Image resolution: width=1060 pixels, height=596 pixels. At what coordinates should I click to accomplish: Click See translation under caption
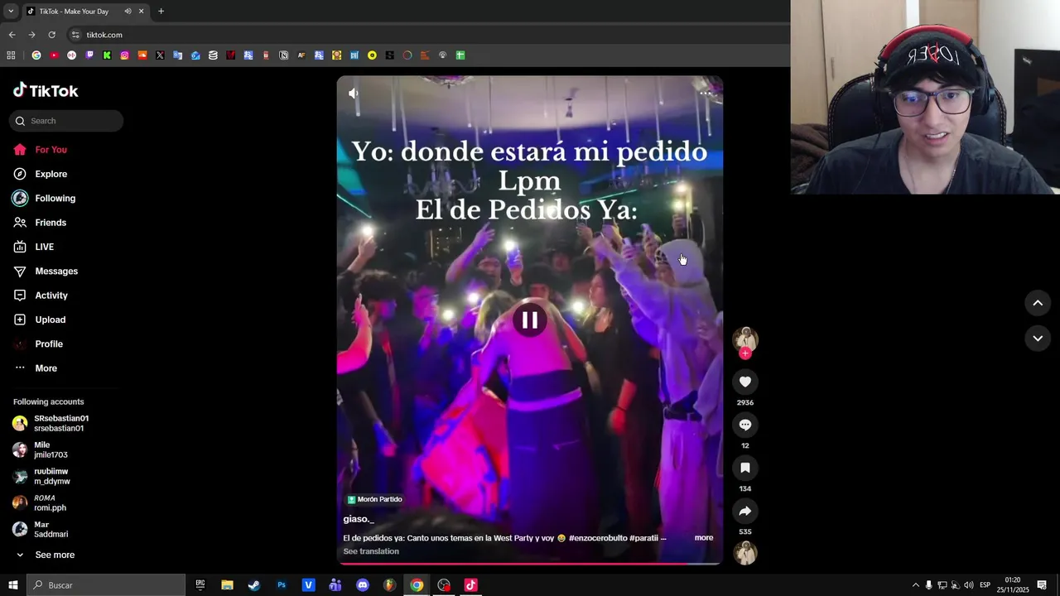[x=371, y=551]
